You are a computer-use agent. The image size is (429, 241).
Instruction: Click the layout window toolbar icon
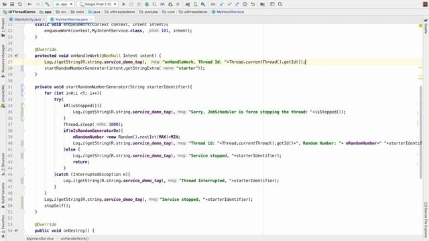(272, 5)
